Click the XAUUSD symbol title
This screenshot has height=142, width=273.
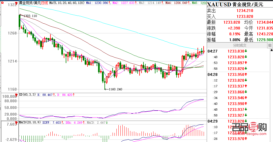click(220, 4)
